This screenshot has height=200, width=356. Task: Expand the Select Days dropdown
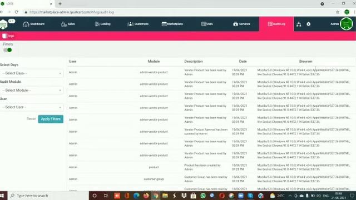coord(32,73)
